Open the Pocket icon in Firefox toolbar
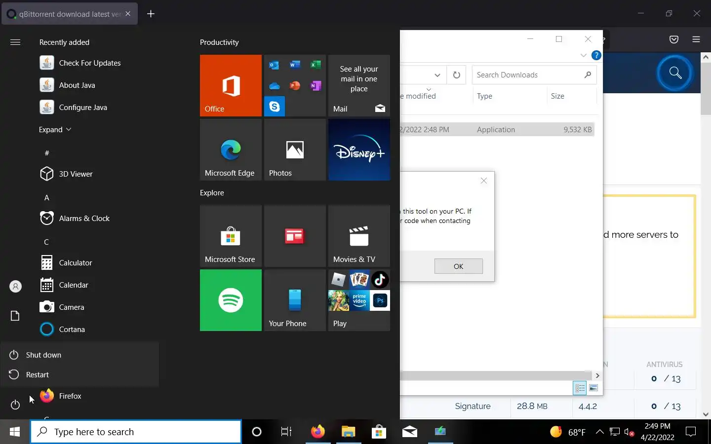711x444 pixels. click(674, 39)
